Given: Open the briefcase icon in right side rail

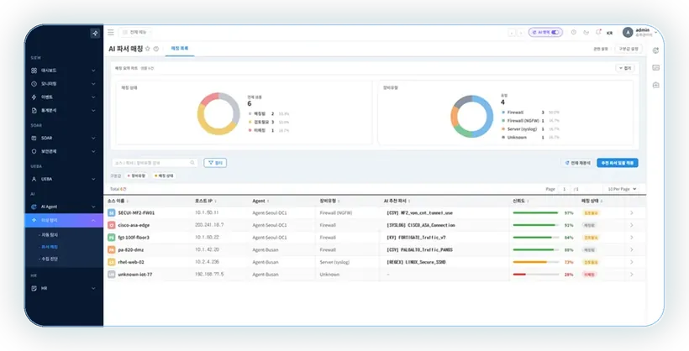Looking at the screenshot, I should pos(655,85).
